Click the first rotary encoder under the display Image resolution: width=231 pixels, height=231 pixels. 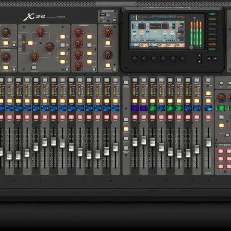(x=134, y=59)
